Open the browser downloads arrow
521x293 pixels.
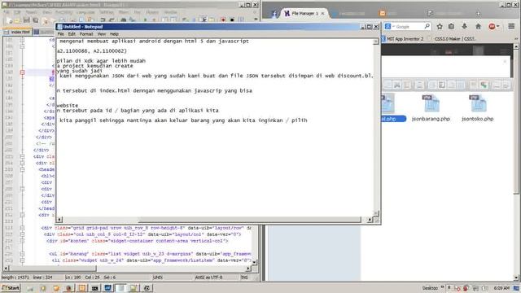(465, 26)
